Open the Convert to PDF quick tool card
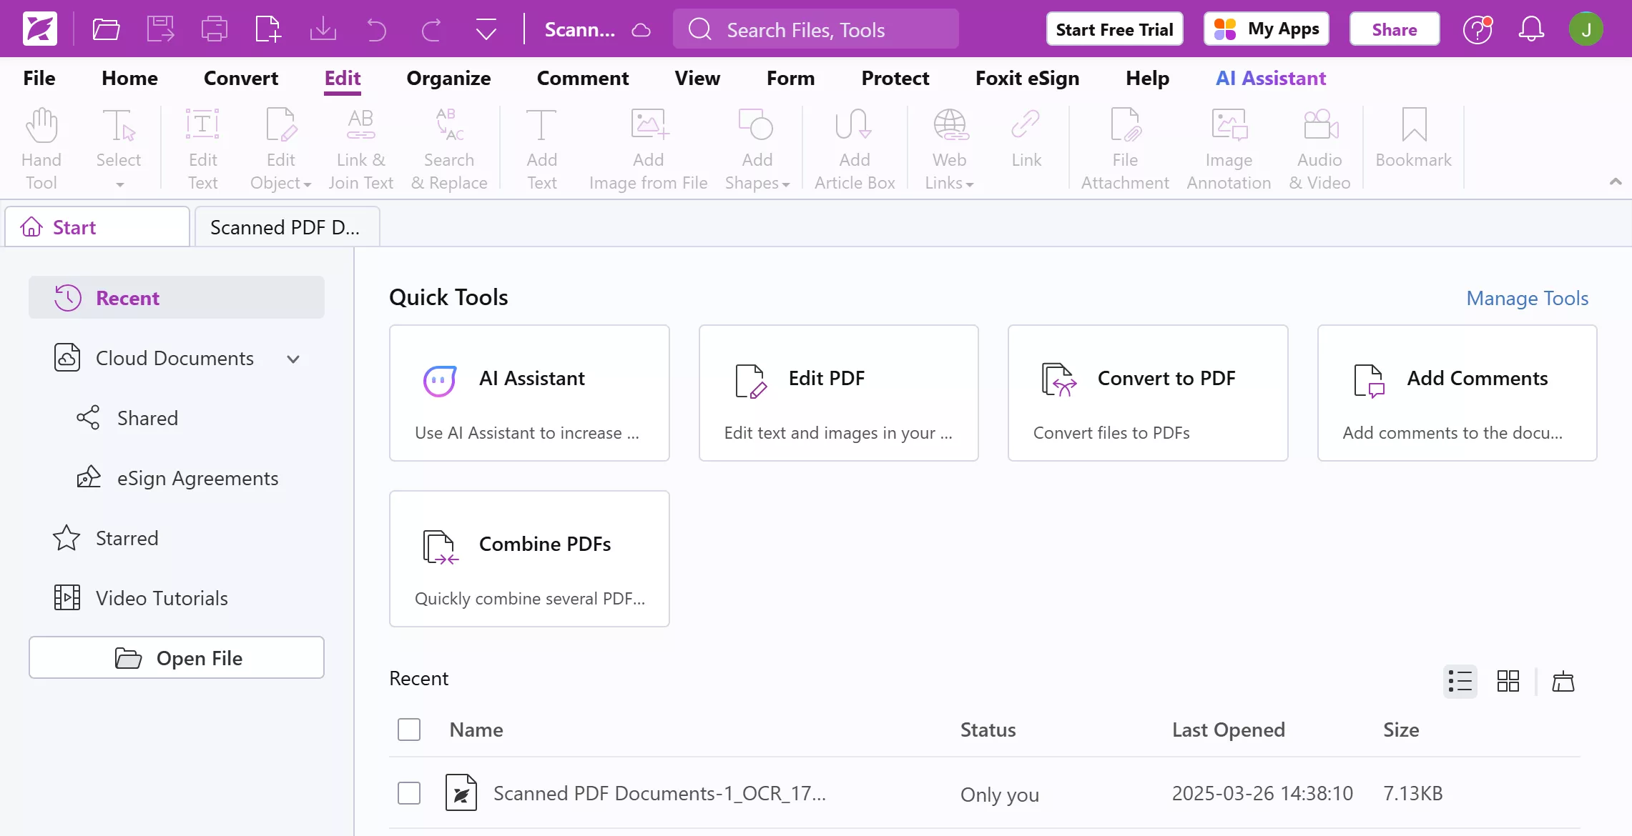Screen dimensions: 1632x836 (1147, 393)
